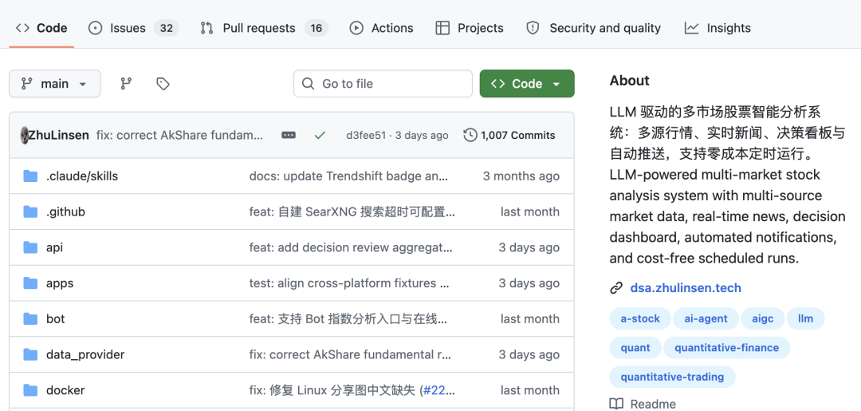Open the green Code dropdown button
861x411 pixels.
[x=527, y=84]
